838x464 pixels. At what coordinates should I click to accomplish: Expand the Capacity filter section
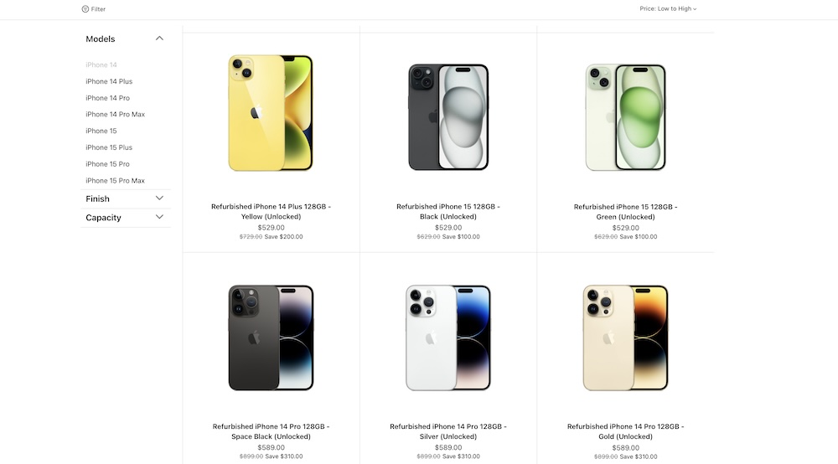point(159,217)
